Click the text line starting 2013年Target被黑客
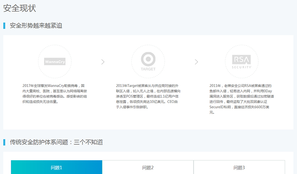Image resolution: width=297 pixels, height=174 pixels. tap(148, 86)
